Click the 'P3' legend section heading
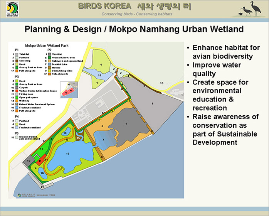Image resolution: width=269 pixels, height=216 pixels. (17, 77)
